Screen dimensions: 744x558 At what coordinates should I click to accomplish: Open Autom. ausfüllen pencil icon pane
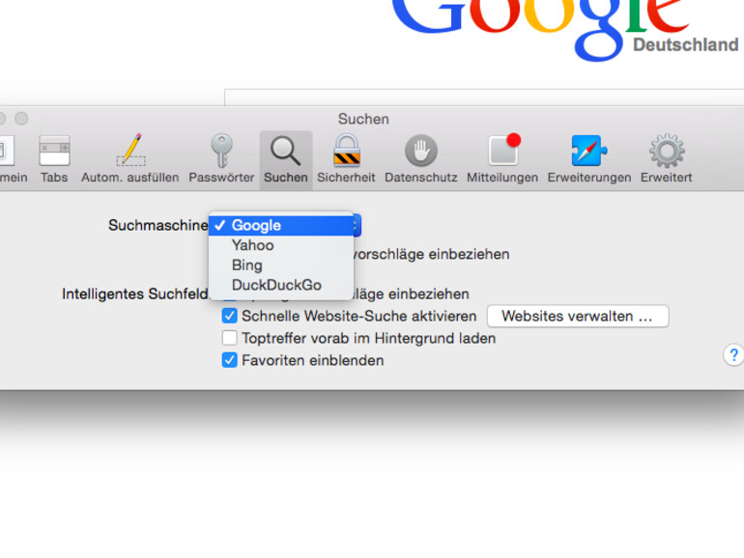[130, 159]
